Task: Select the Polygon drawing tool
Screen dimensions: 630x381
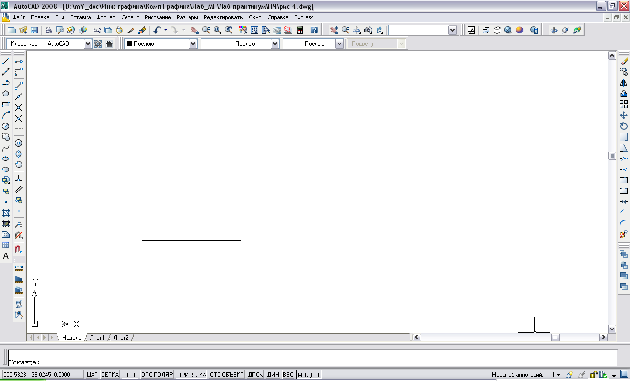Action: point(6,94)
